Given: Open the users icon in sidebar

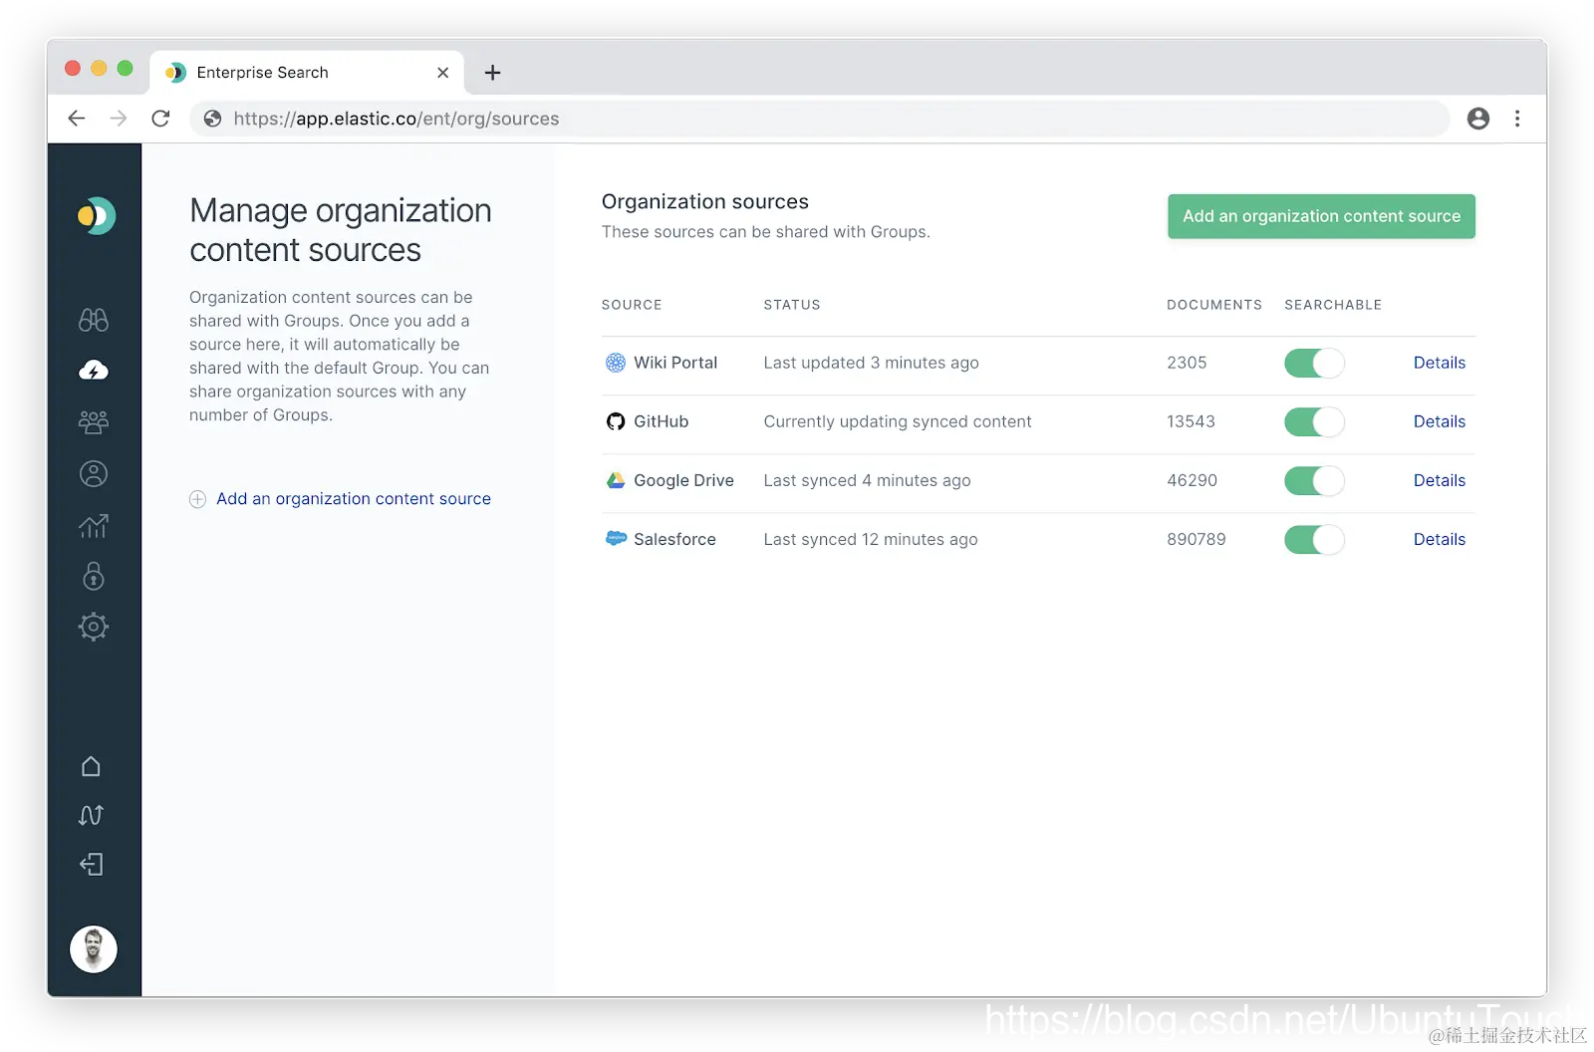Looking at the screenshot, I should point(94,474).
